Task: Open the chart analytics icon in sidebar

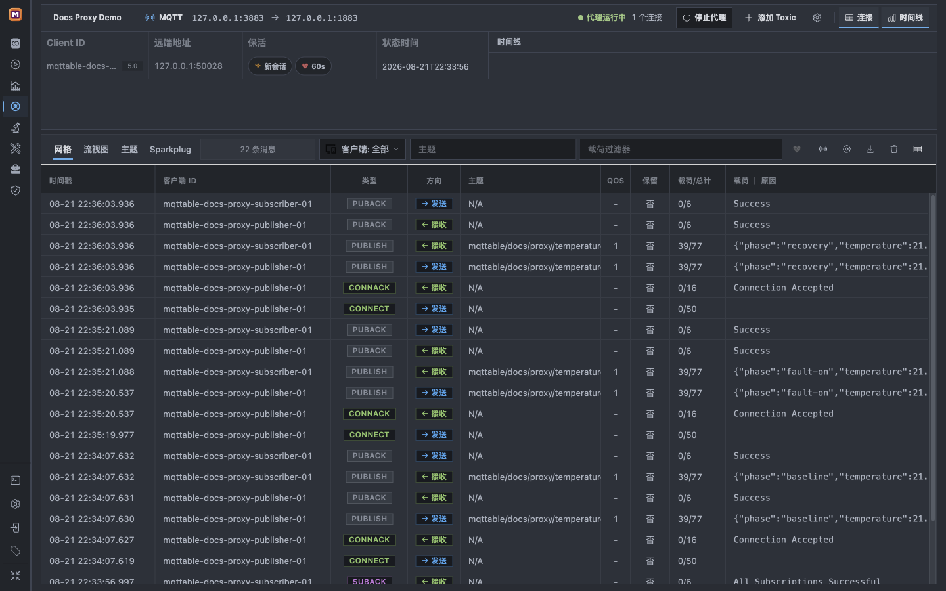Action: coord(15,85)
